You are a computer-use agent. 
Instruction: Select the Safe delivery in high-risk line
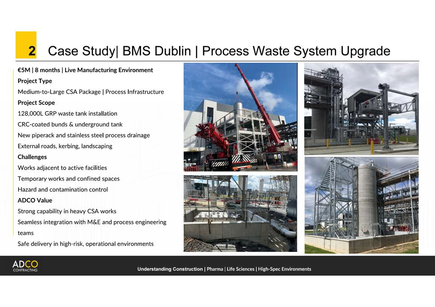pyautogui.click(x=88, y=243)
